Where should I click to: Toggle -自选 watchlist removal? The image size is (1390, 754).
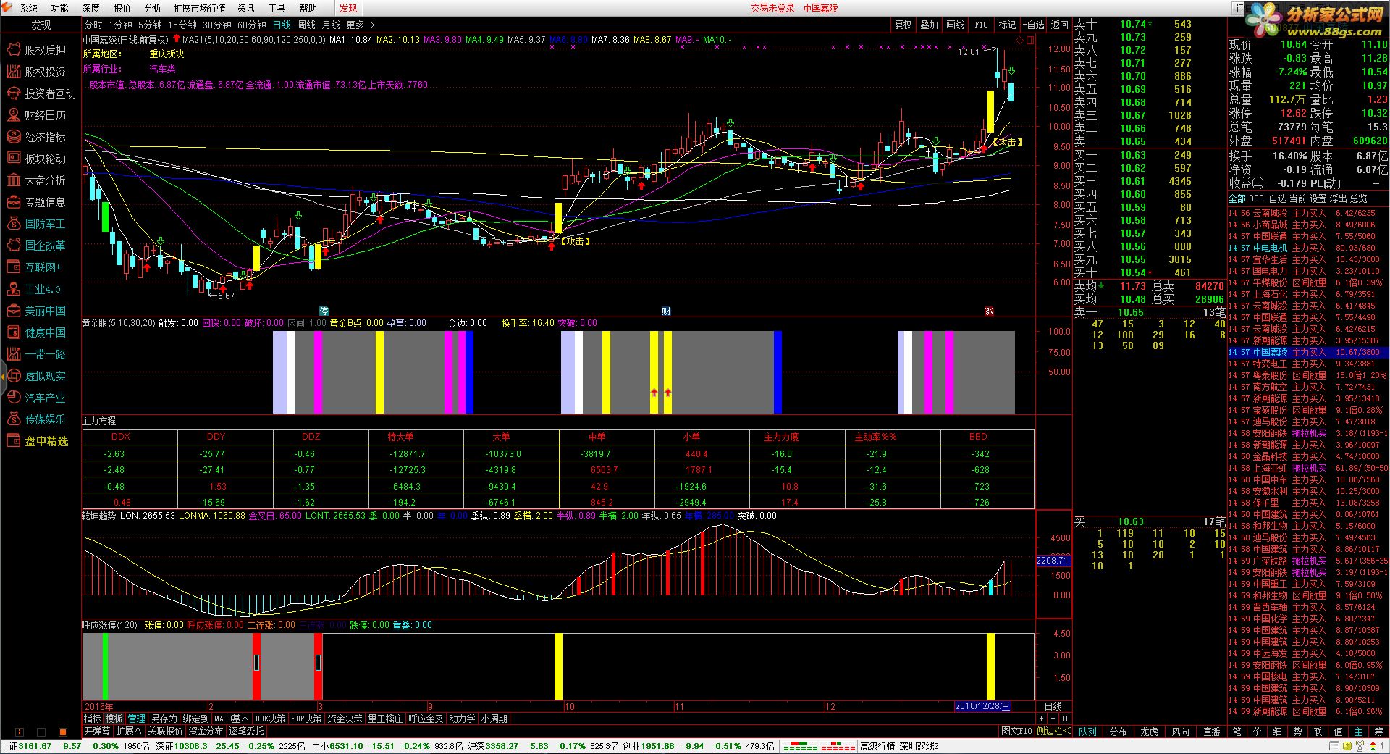[1033, 25]
